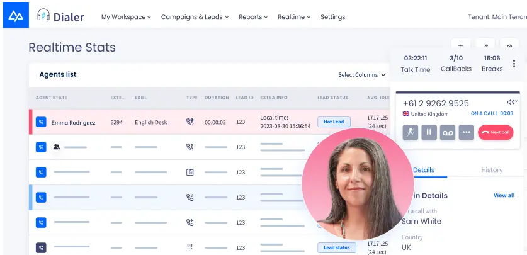Click the English Desk skill cell
This screenshot has width=527, height=255.
pyautogui.click(x=151, y=123)
